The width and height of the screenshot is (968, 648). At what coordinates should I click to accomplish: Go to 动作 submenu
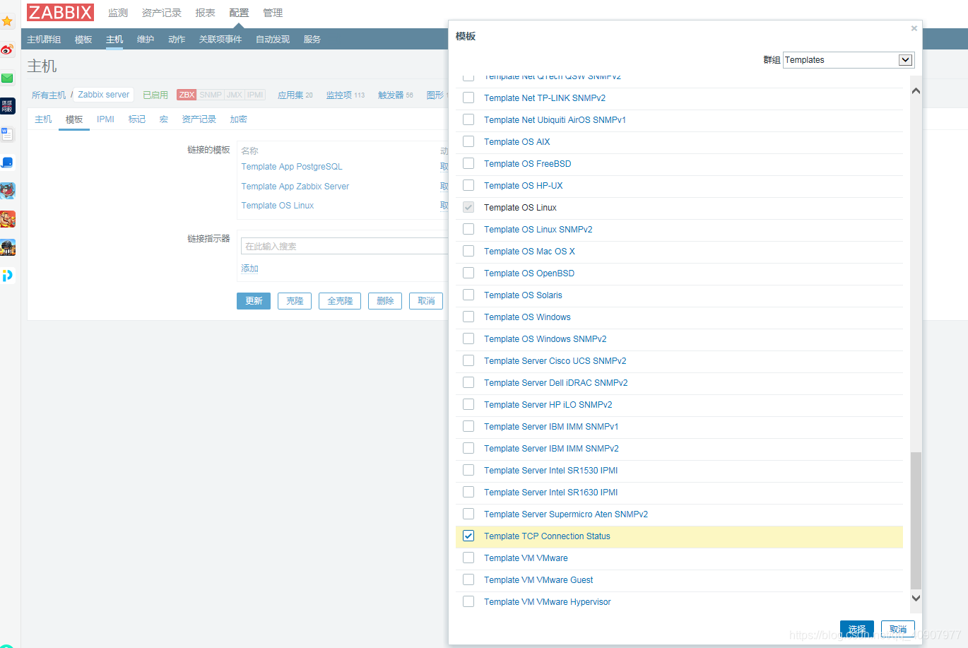pos(177,40)
